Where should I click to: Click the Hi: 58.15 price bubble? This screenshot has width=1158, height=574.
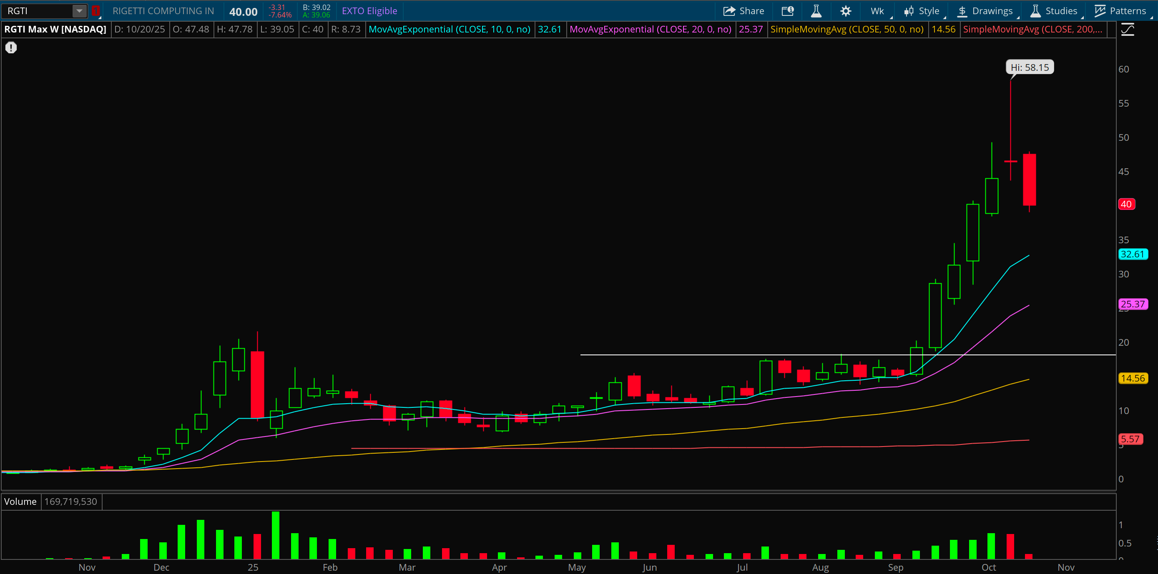pyautogui.click(x=1030, y=67)
